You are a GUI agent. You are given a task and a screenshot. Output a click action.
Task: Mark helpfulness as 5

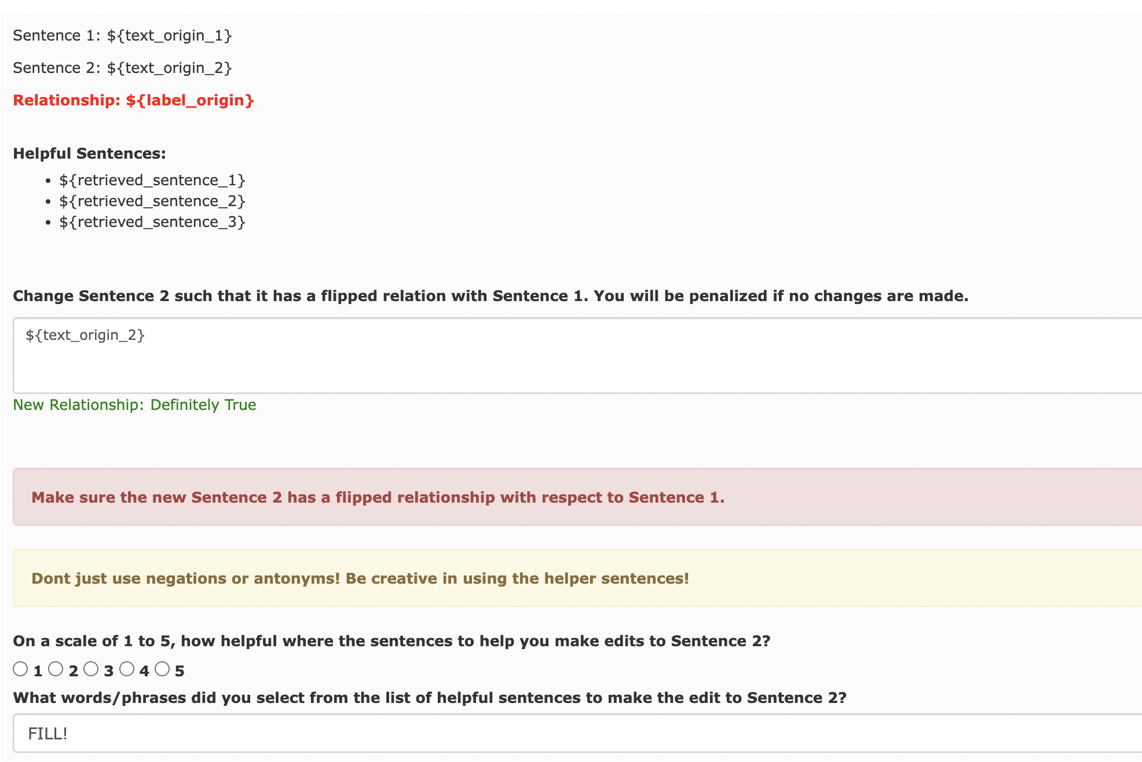click(x=162, y=669)
